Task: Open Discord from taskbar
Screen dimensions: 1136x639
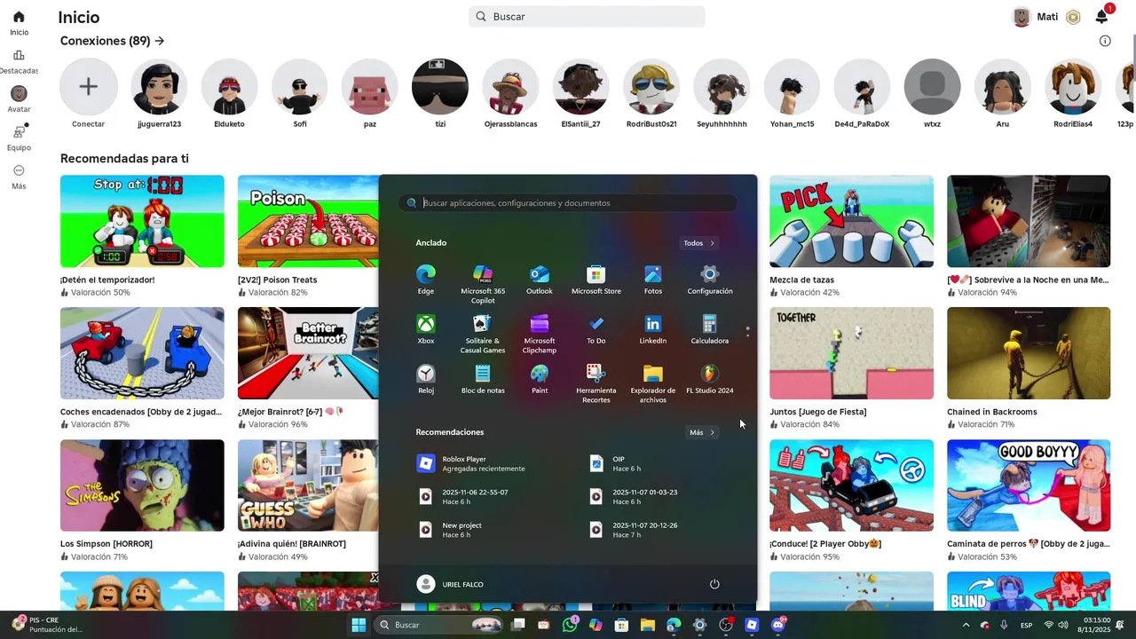Action: point(778,625)
